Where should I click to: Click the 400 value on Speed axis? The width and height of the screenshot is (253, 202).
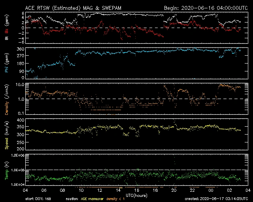20,120
